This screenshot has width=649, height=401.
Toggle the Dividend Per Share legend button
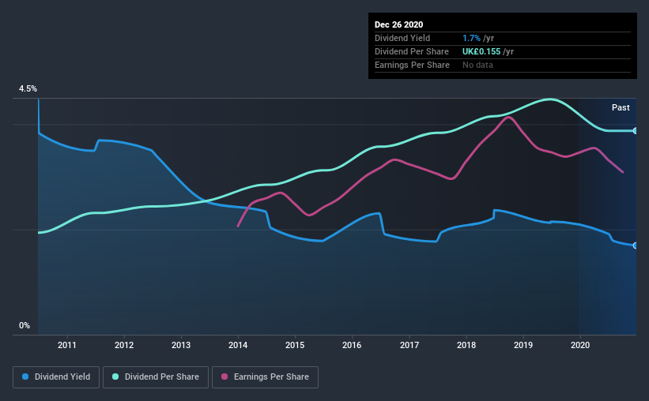(x=156, y=377)
